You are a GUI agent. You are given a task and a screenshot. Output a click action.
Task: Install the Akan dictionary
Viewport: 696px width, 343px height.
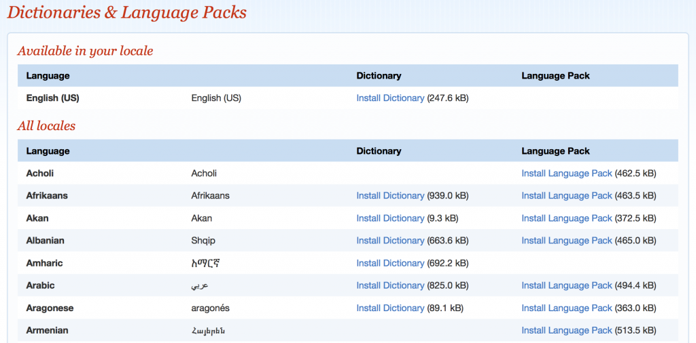(x=390, y=218)
